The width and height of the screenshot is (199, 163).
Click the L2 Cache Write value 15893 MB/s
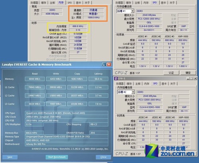pyautogui.click(x=56, y=96)
